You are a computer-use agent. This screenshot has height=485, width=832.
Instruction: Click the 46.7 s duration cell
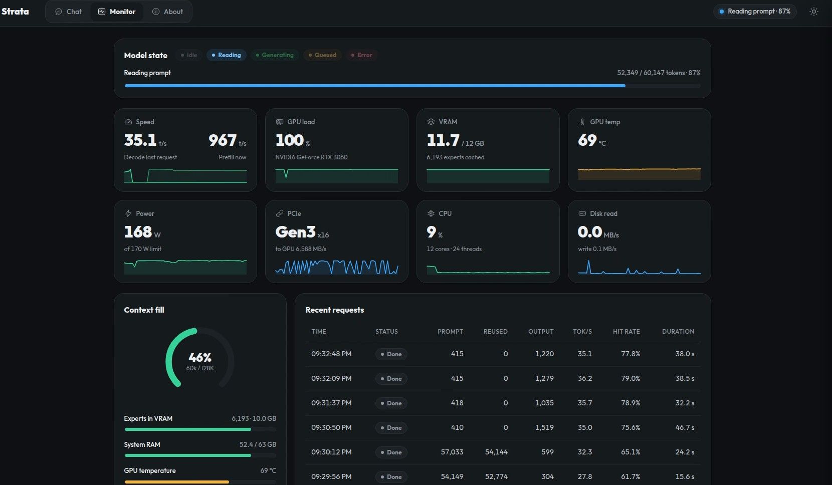tap(685, 428)
